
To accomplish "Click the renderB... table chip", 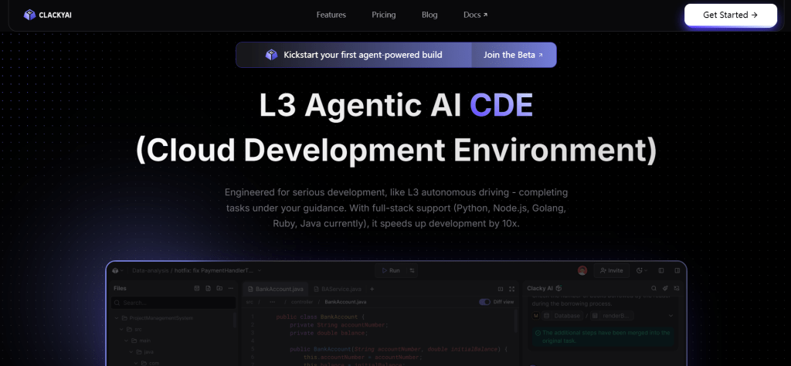I will point(612,316).
